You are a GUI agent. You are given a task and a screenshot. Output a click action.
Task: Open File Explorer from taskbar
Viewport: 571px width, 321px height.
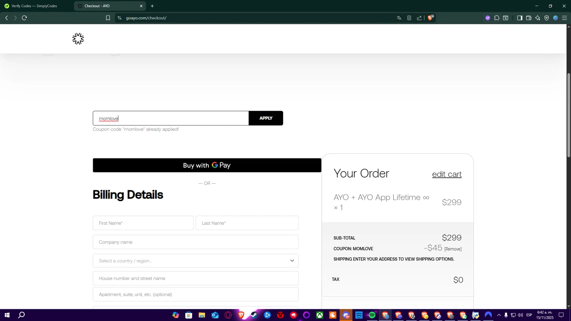pyautogui.click(x=202, y=315)
